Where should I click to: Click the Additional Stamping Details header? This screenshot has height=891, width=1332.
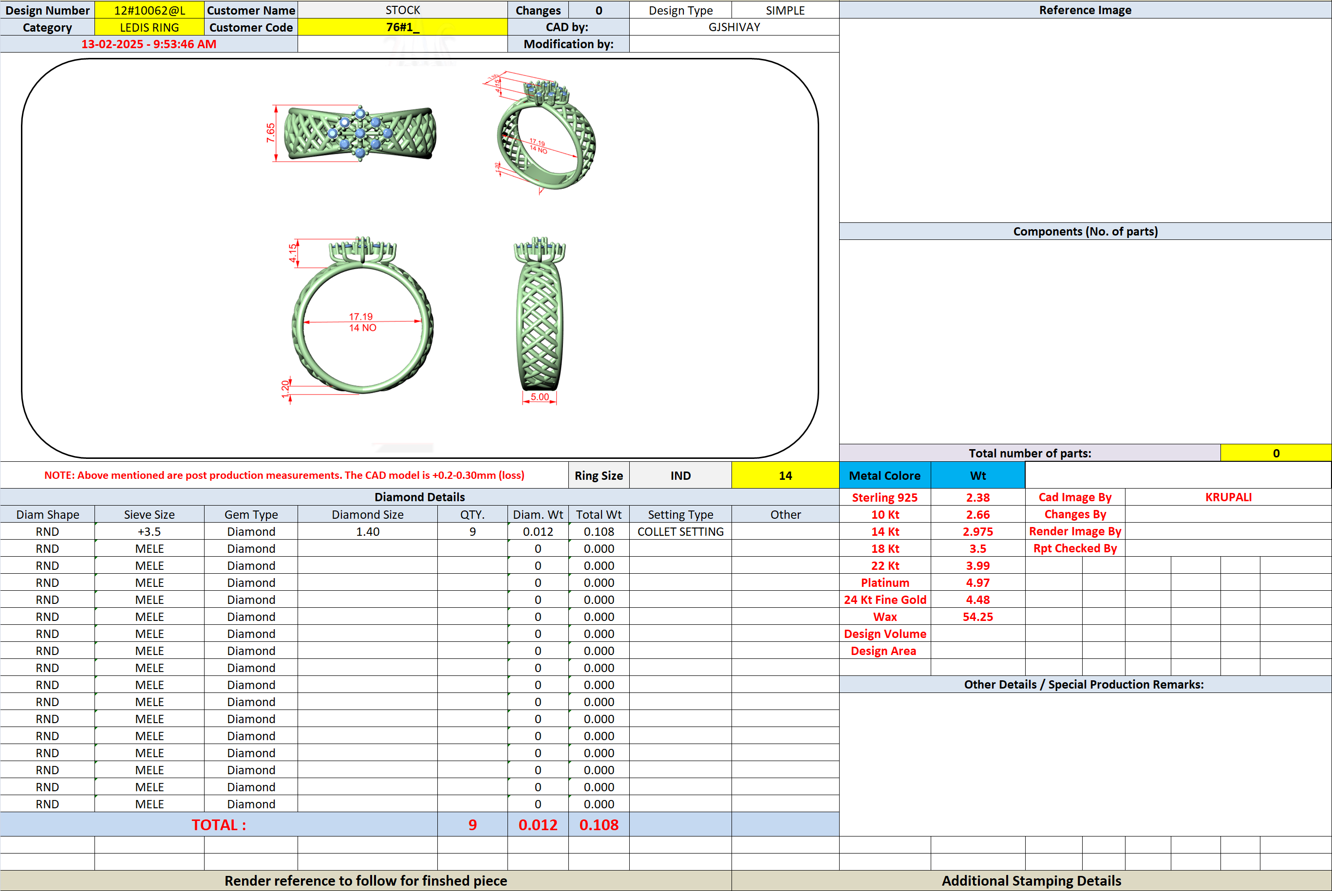pos(1031,881)
